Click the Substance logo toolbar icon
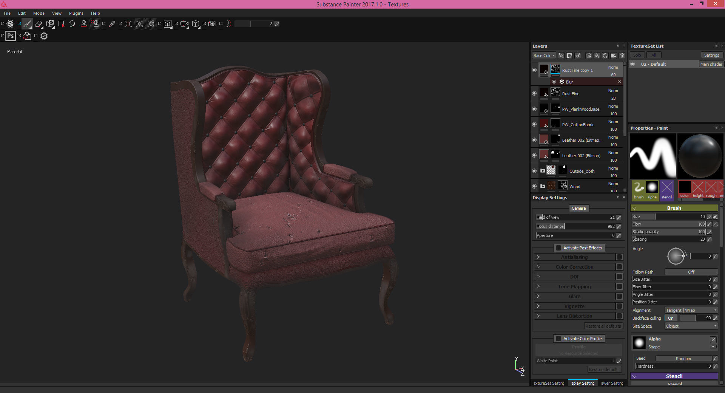725x393 pixels. pyautogui.click(x=11, y=24)
